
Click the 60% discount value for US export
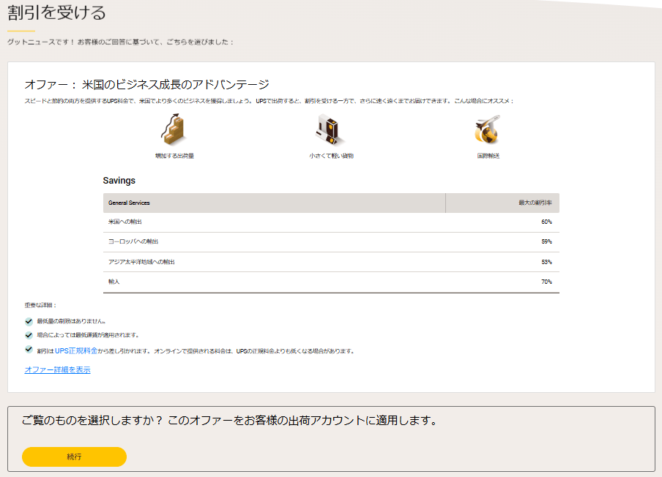point(548,222)
